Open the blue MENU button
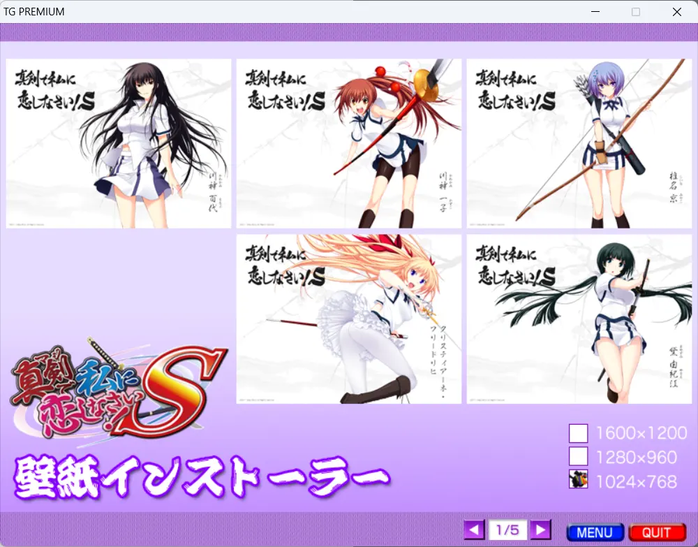698x547 pixels. pos(595,532)
